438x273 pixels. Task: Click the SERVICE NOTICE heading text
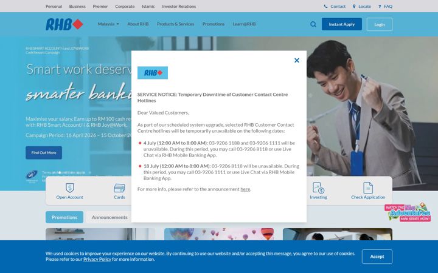(212, 98)
